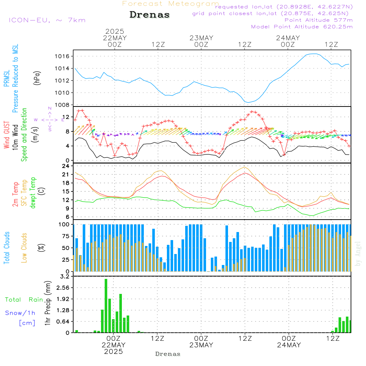
Task: Click 'SFC Temp' orange label
Action: tap(24, 193)
